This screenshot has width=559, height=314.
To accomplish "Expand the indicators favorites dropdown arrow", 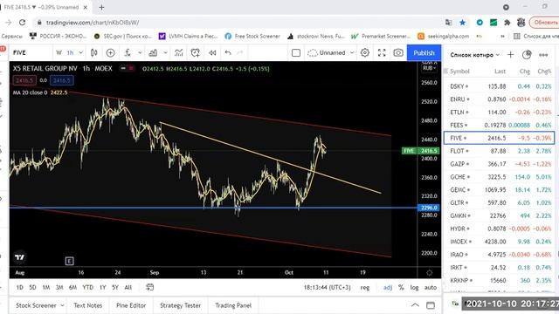I will pyautogui.click(x=140, y=52).
